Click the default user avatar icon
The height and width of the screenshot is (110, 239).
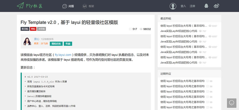[173, 6]
